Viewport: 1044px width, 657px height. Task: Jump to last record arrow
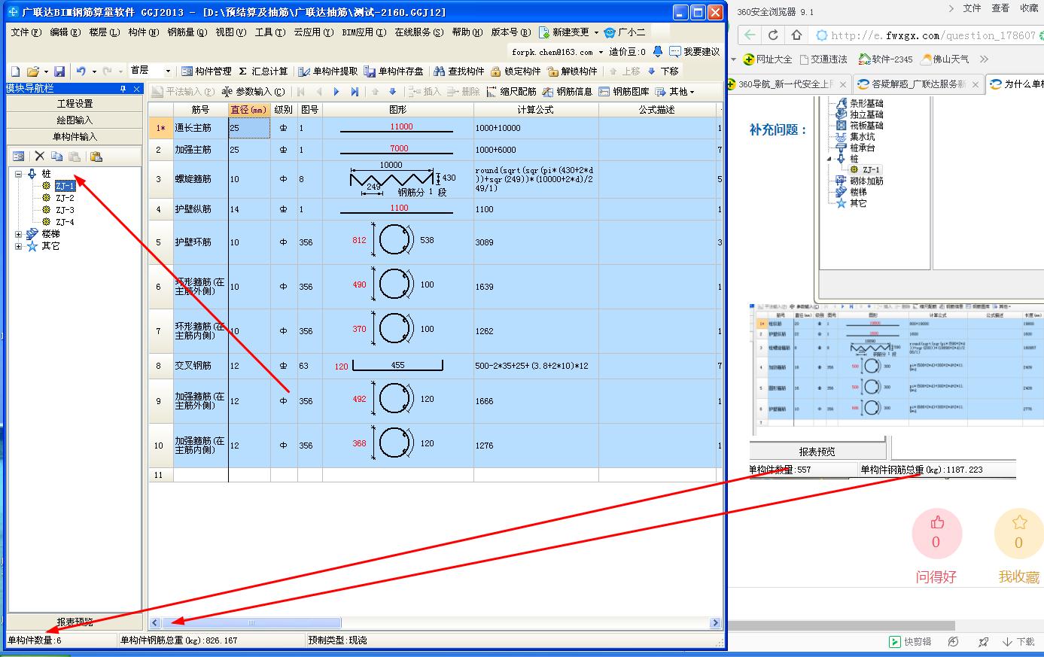(355, 92)
